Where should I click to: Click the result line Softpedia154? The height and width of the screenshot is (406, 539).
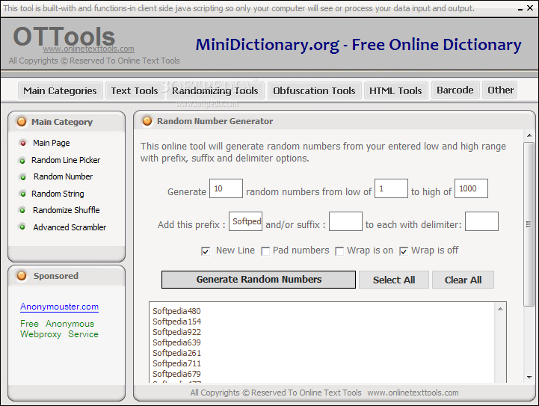(x=176, y=322)
